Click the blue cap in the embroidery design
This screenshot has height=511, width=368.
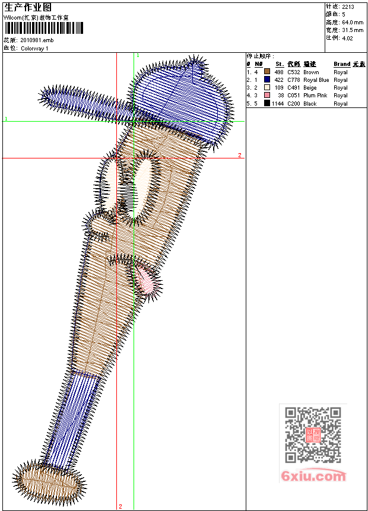(x=181, y=101)
